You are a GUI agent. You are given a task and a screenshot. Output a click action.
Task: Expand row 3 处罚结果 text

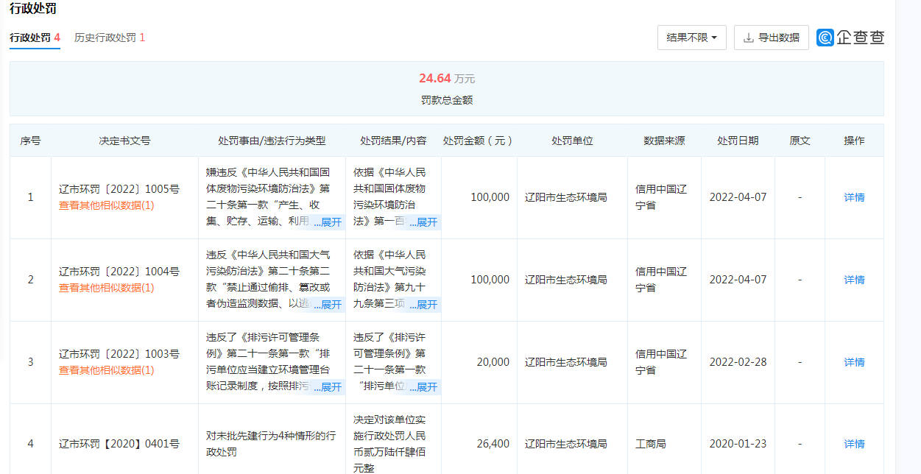(423, 387)
